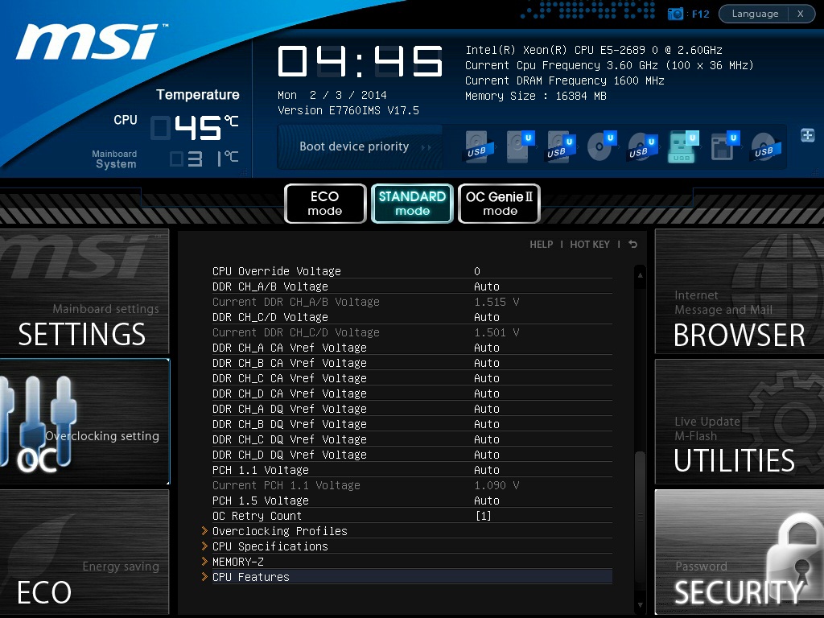Close the Language selector with X

click(801, 14)
